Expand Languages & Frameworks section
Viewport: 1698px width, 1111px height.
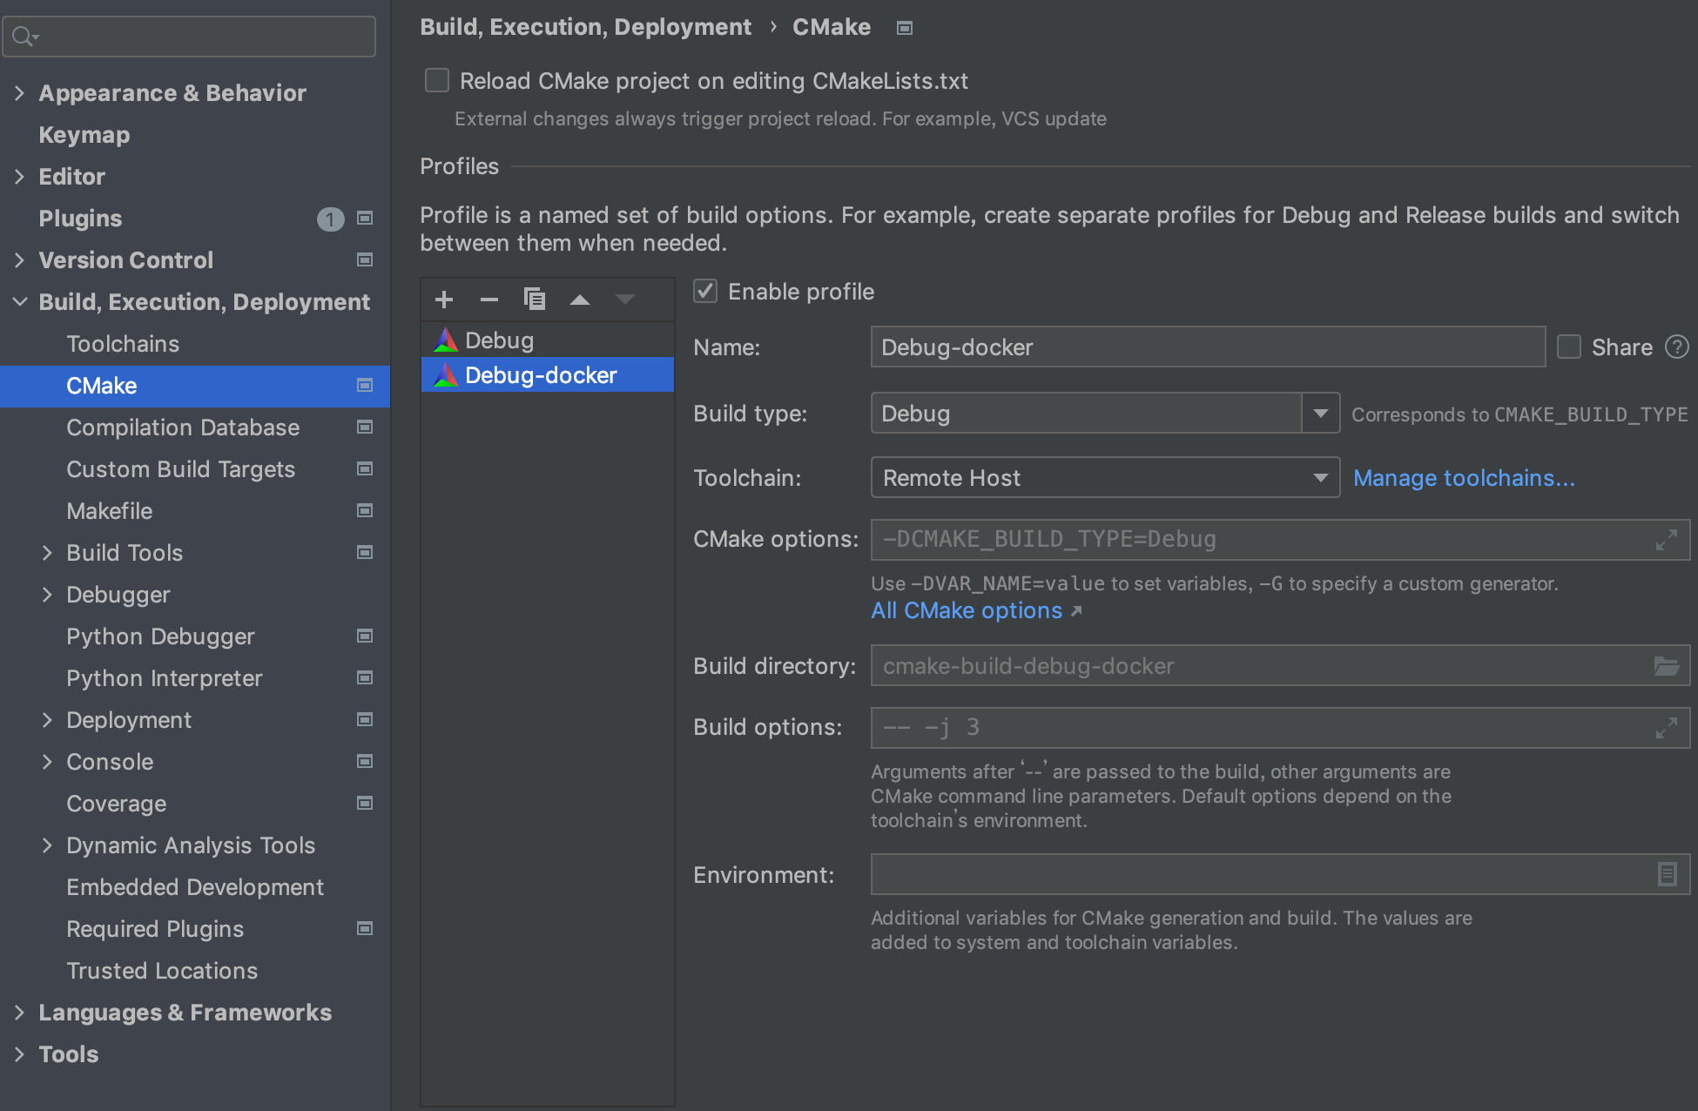(x=20, y=1013)
